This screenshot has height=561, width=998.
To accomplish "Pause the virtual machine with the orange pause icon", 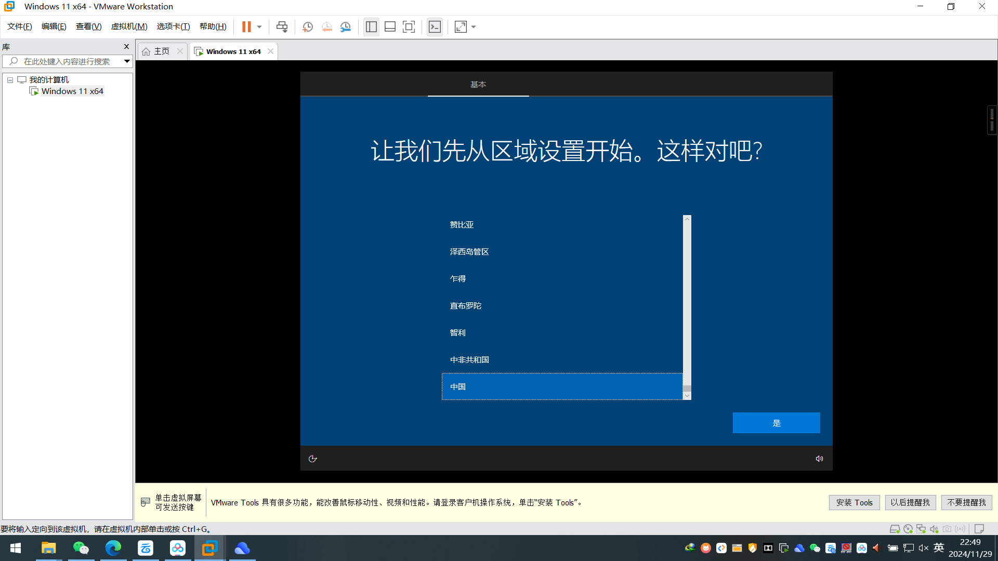I will pos(246,26).
